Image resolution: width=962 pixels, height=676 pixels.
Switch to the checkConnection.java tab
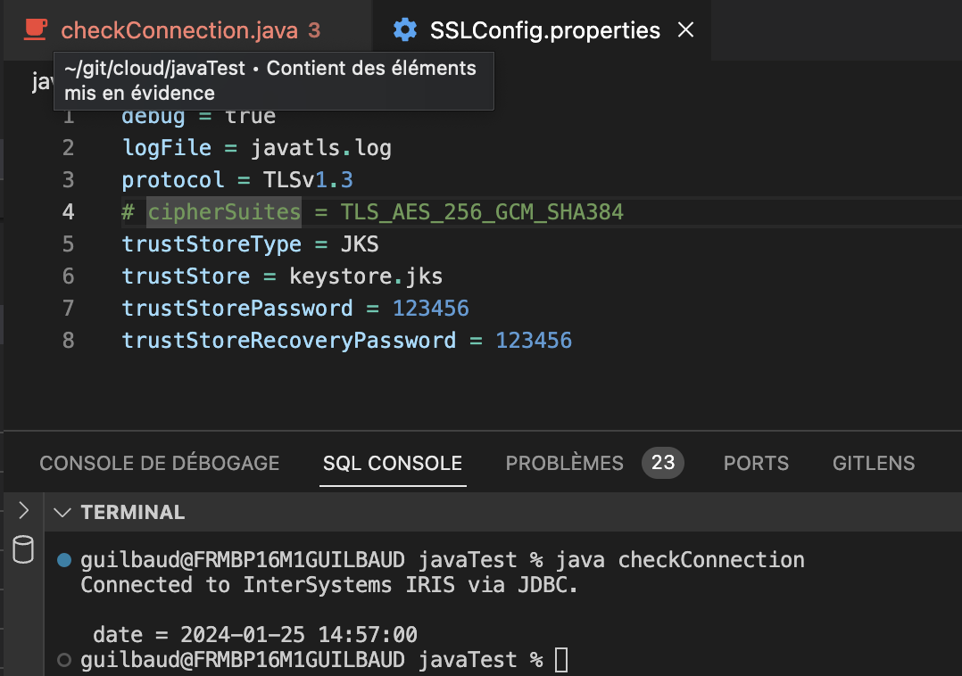178,30
